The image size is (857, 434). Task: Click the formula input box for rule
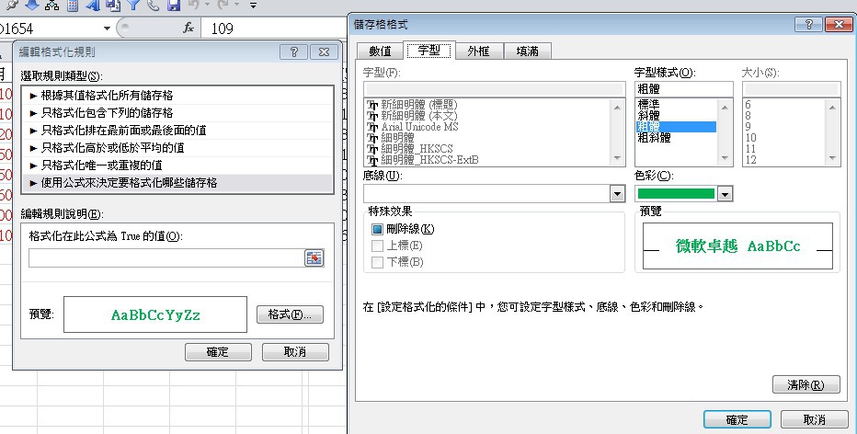click(x=166, y=258)
